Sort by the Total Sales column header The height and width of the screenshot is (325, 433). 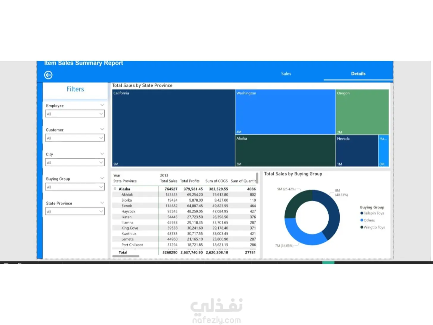click(x=169, y=181)
